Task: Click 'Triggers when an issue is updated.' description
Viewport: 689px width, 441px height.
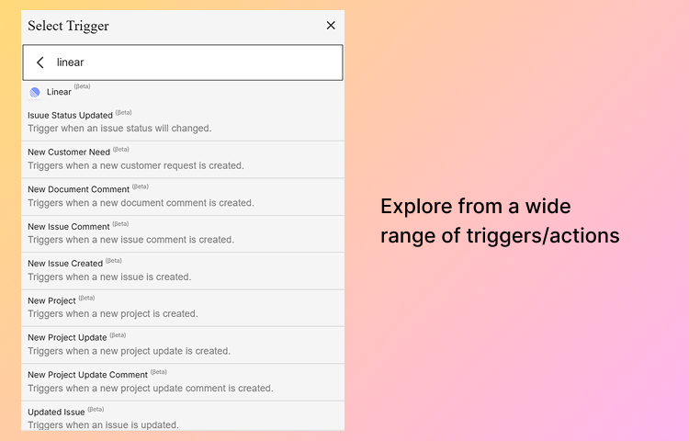Action: tap(103, 425)
